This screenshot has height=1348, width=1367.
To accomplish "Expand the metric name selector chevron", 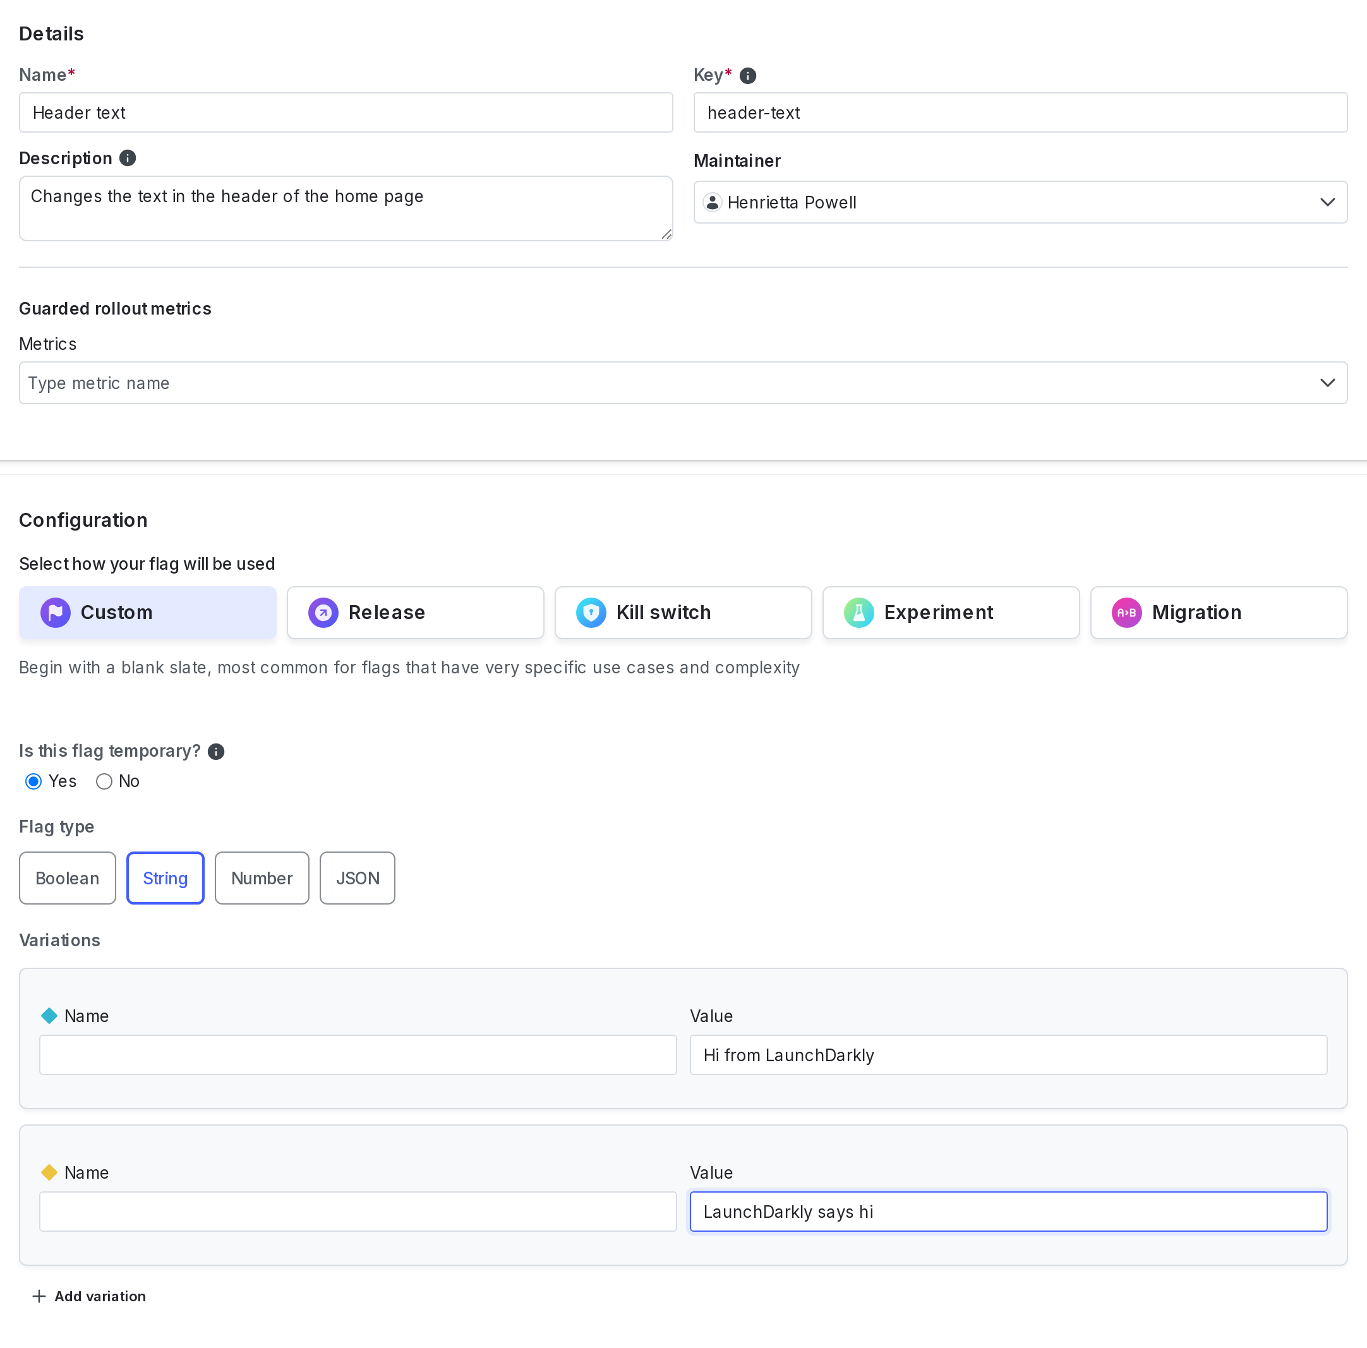I will [1328, 383].
